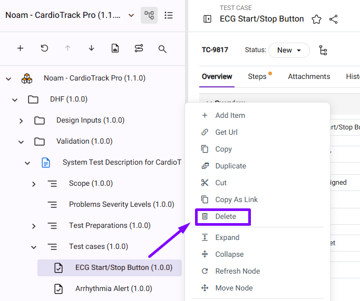Click the move down arrow icon

click(x=91, y=48)
